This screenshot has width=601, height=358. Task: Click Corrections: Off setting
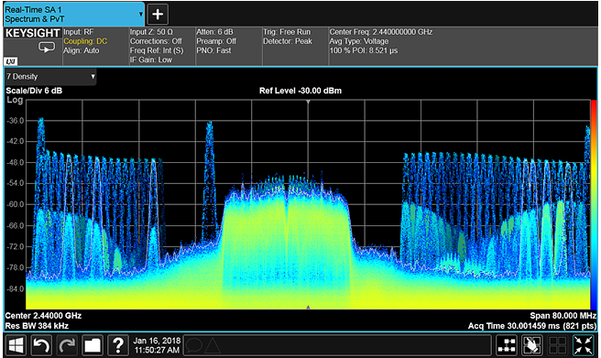(156, 41)
